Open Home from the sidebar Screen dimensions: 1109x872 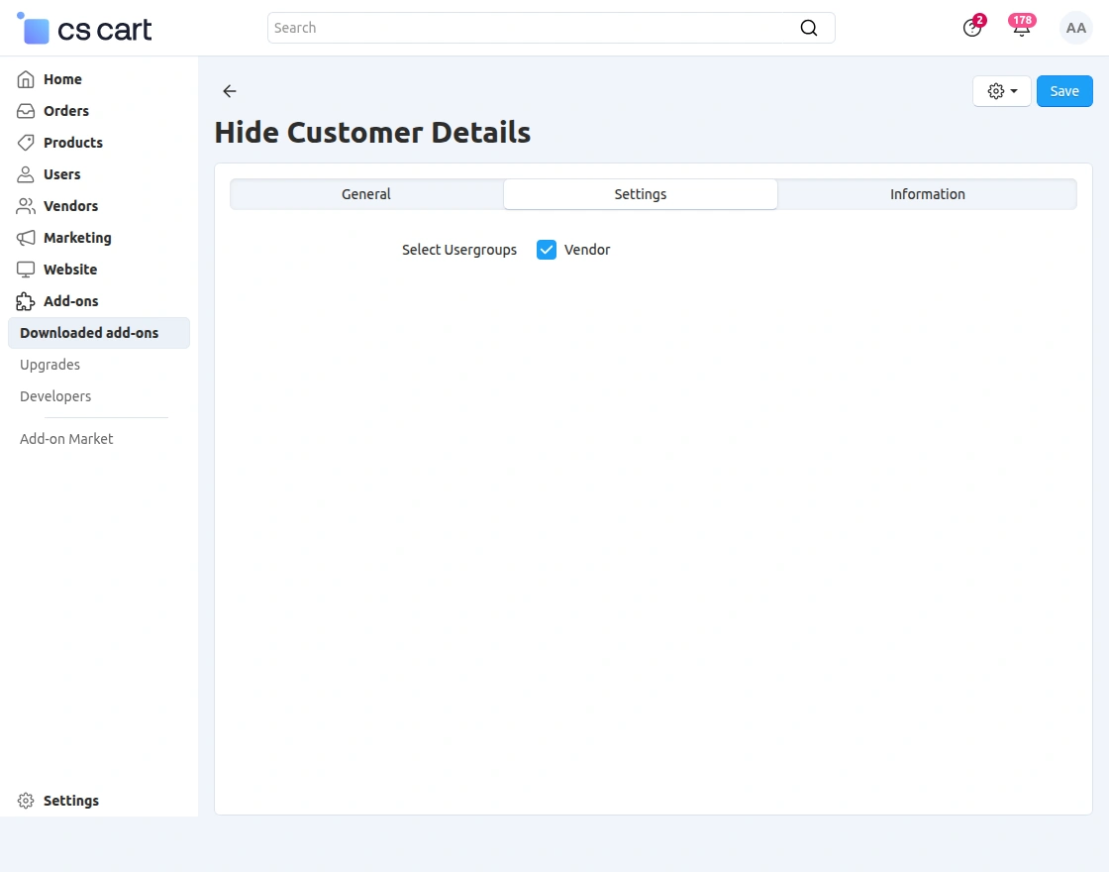click(x=62, y=79)
